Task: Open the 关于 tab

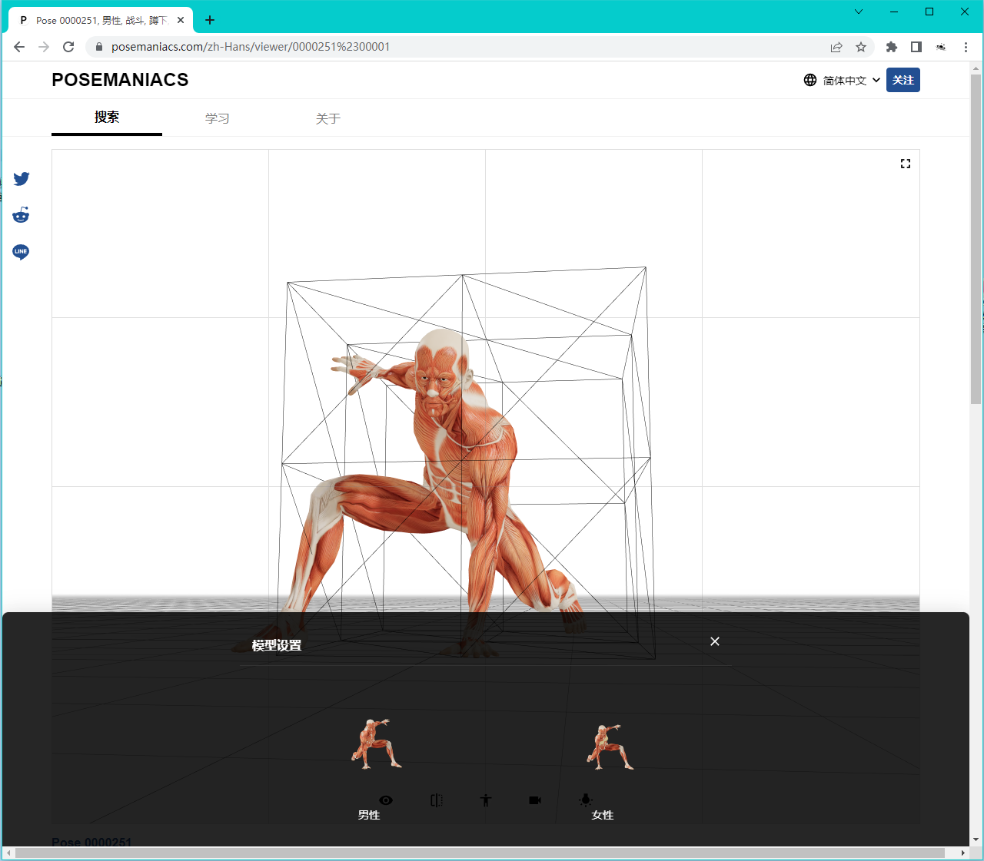Action: tap(328, 118)
